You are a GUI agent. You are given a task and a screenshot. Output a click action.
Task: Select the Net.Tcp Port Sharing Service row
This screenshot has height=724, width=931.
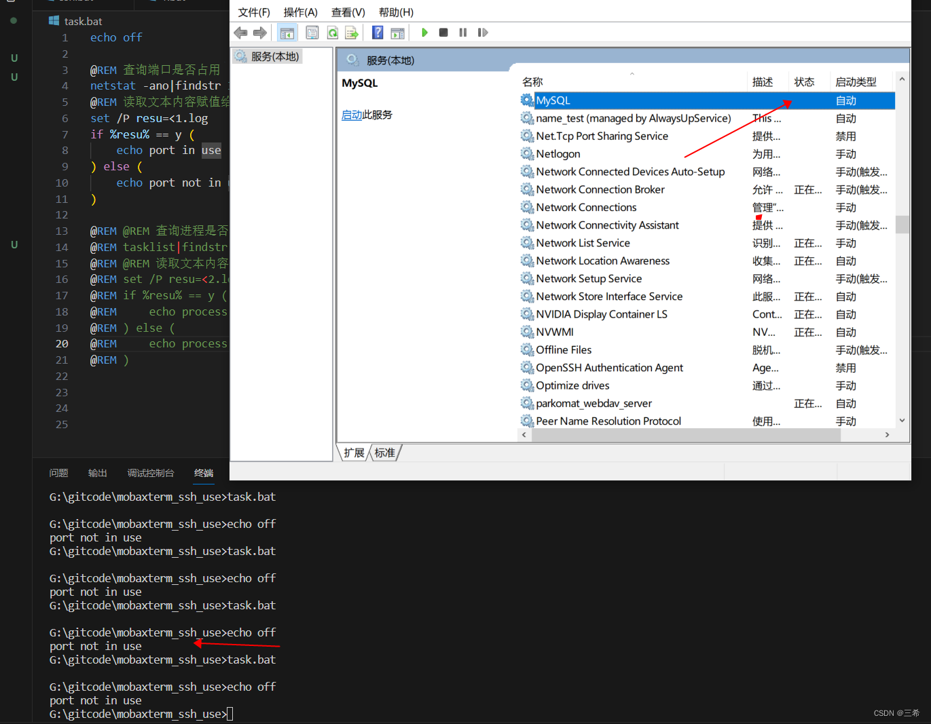coord(707,136)
